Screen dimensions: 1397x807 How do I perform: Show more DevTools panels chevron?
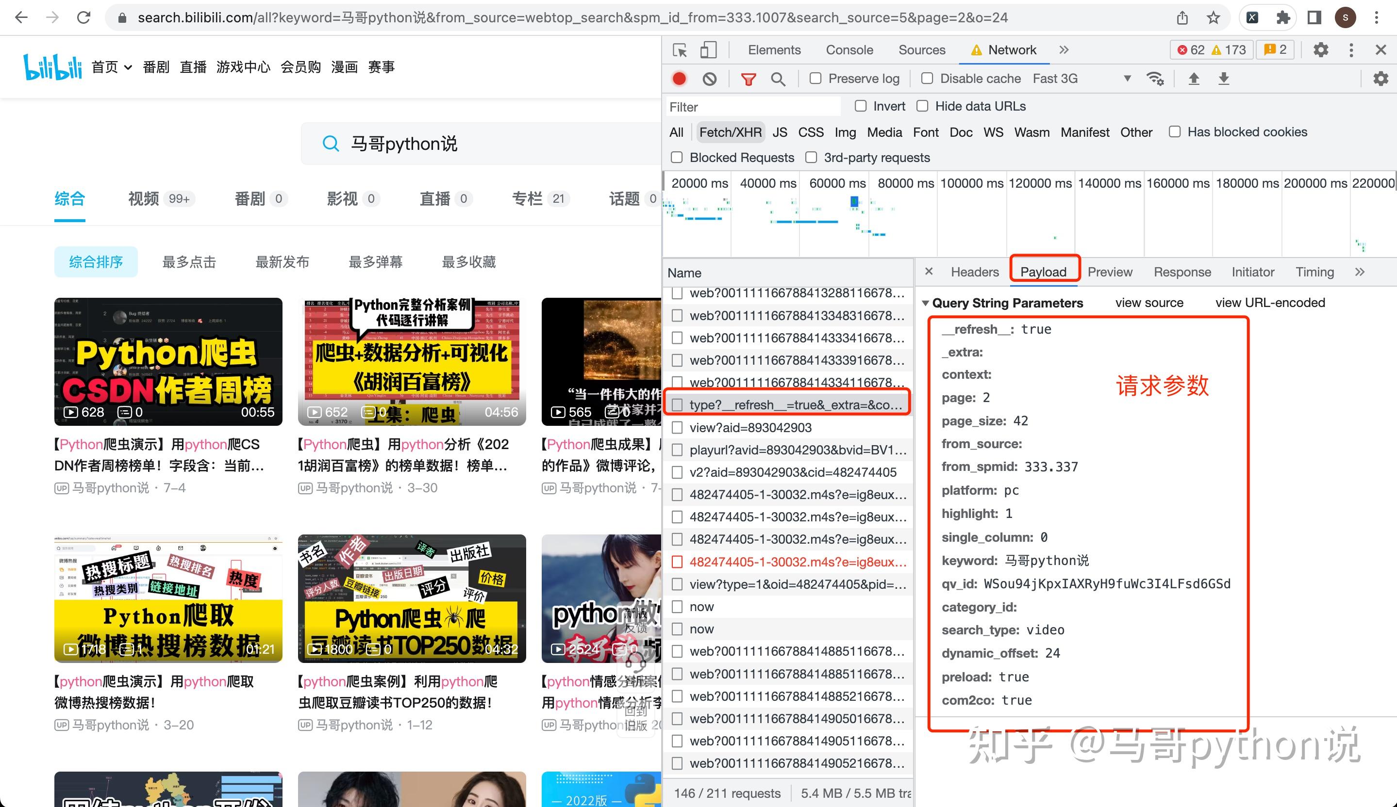click(x=1063, y=50)
